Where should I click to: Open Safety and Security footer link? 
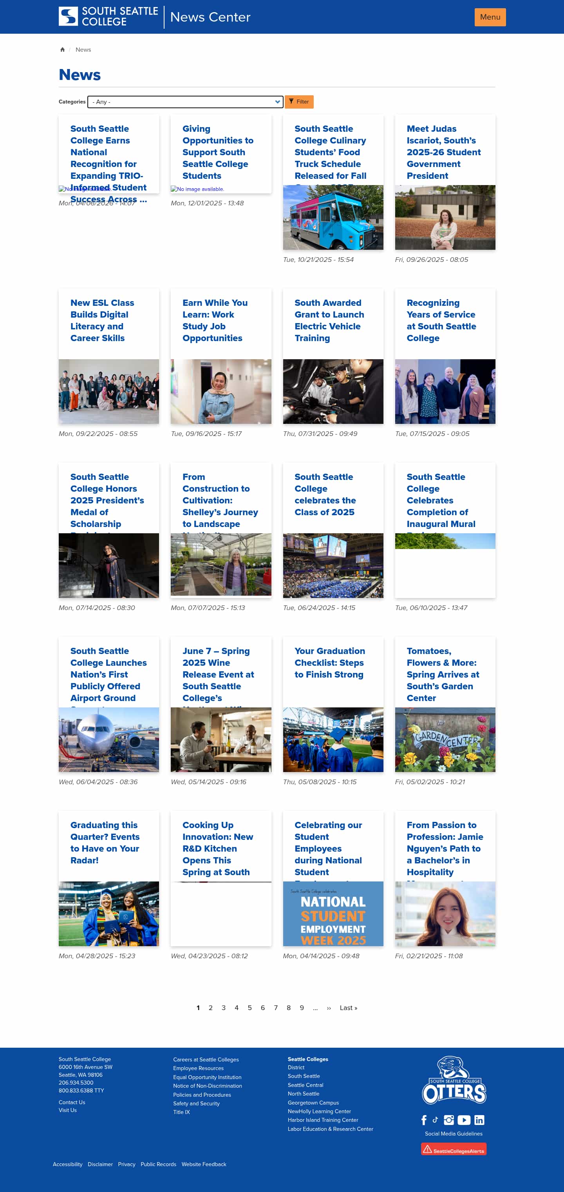point(196,1103)
